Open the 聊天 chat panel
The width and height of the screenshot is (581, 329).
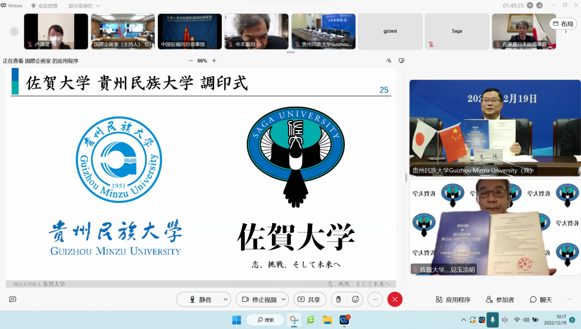[x=541, y=300]
